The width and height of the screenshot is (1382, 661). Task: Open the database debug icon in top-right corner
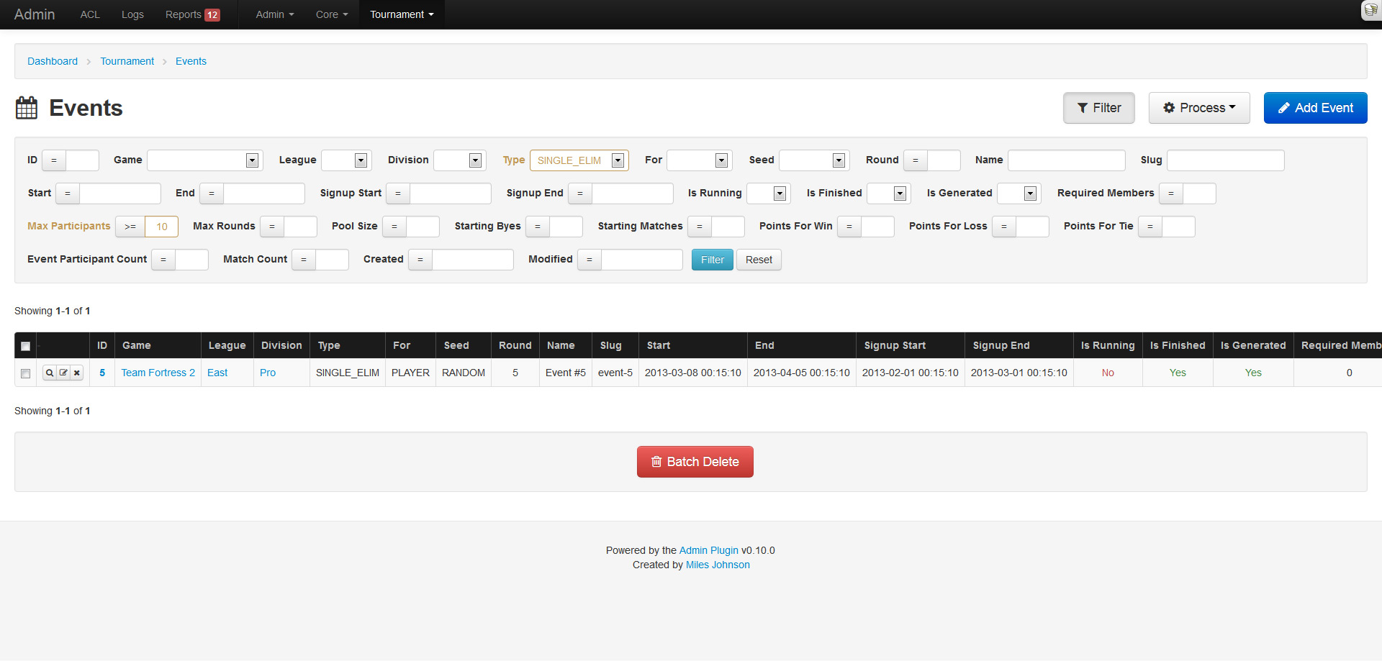coord(1370,11)
